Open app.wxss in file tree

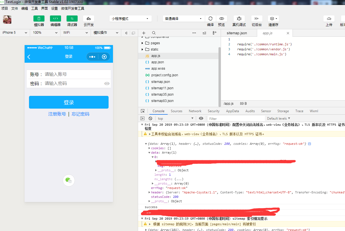tap(158, 69)
